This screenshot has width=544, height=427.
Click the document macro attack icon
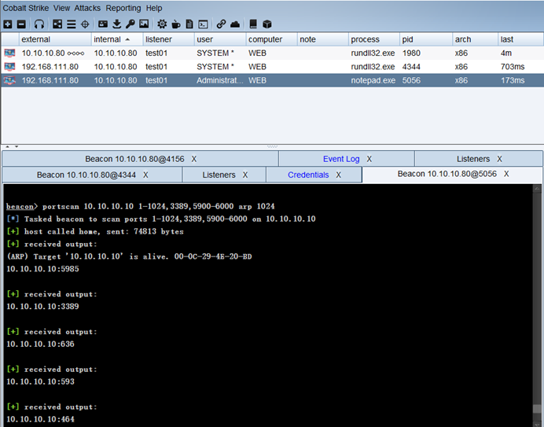click(x=189, y=24)
